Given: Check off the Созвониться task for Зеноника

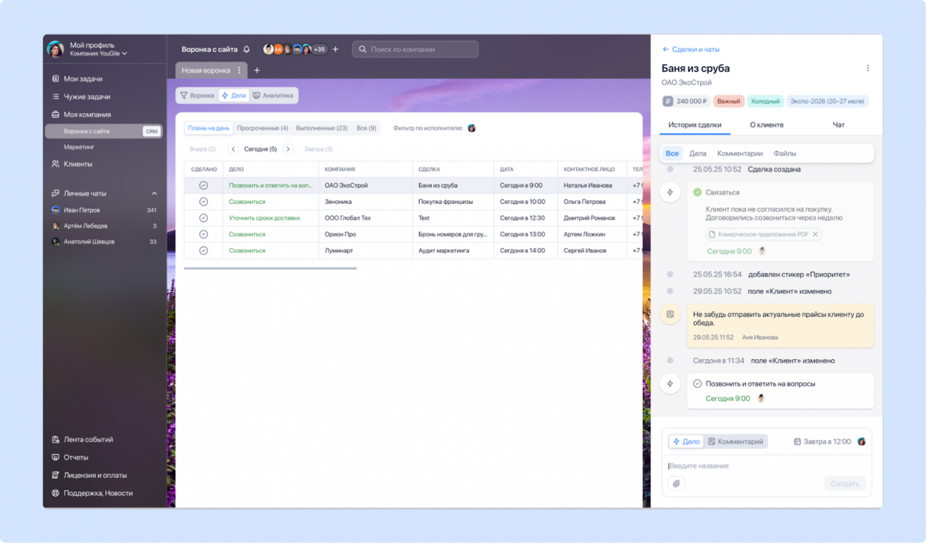Looking at the screenshot, I should click(204, 201).
